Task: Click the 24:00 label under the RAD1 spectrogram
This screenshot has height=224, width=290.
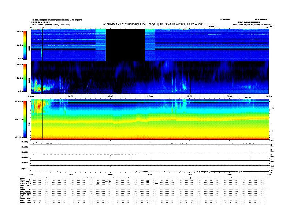Action: [269, 96]
